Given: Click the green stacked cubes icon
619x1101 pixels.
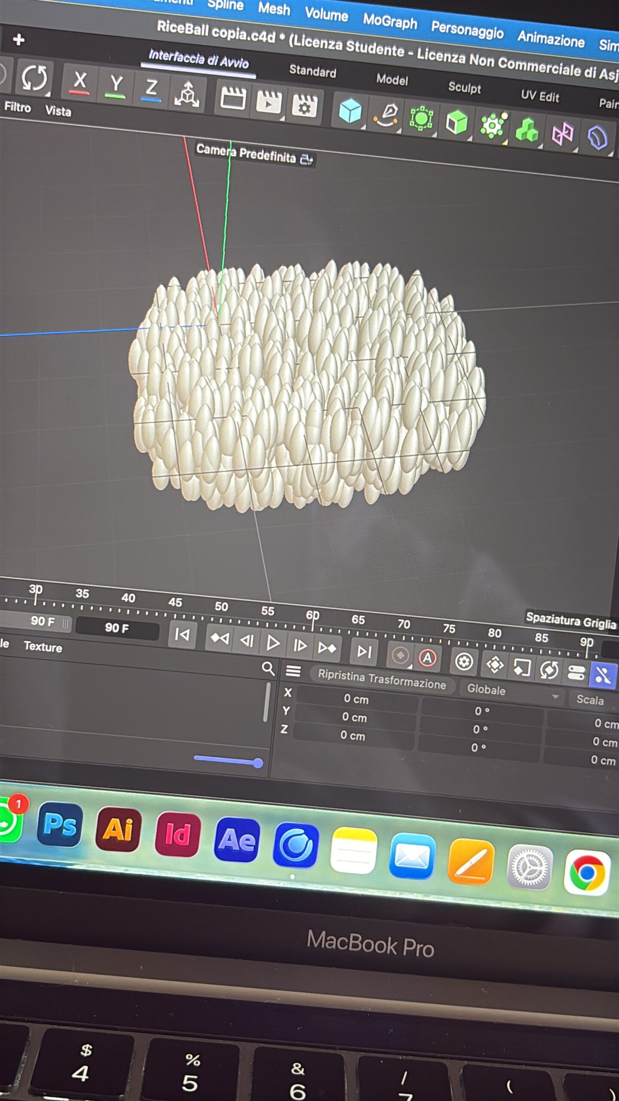Looking at the screenshot, I should tap(527, 130).
